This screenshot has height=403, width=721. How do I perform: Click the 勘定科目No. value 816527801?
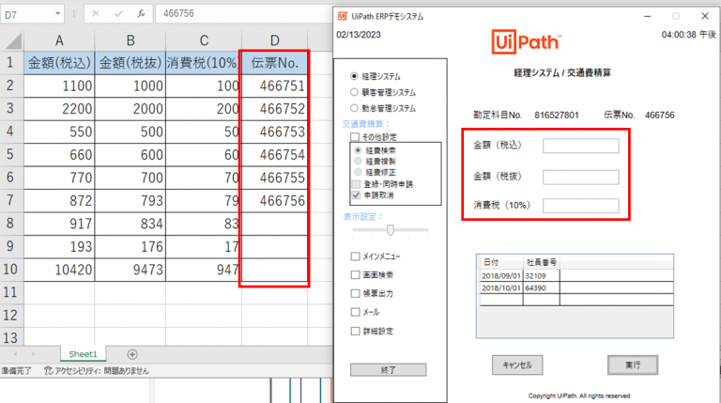tap(557, 115)
